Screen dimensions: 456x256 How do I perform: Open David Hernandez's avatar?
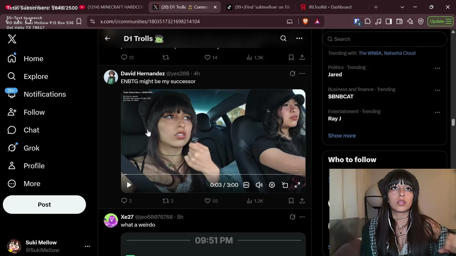(111, 77)
